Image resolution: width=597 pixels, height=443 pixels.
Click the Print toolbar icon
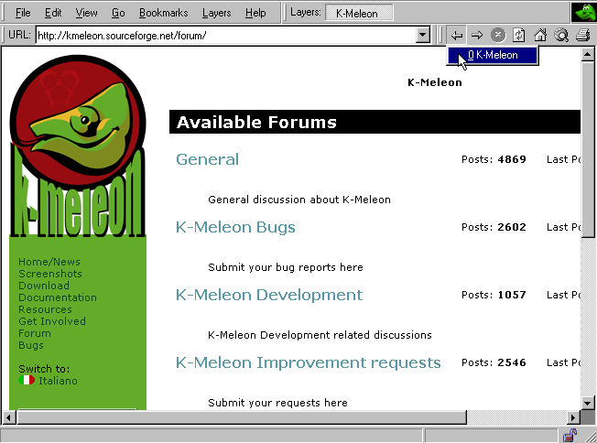click(x=582, y=35)
